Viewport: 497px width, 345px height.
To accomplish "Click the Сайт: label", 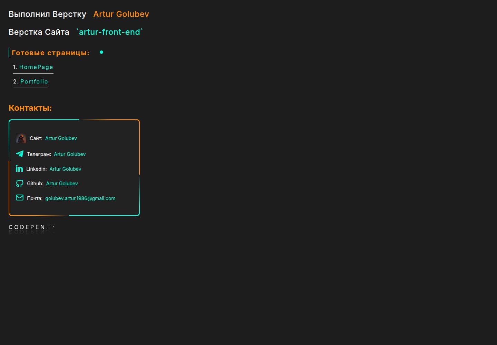I will pyautogui.click(x=36, y=138).
